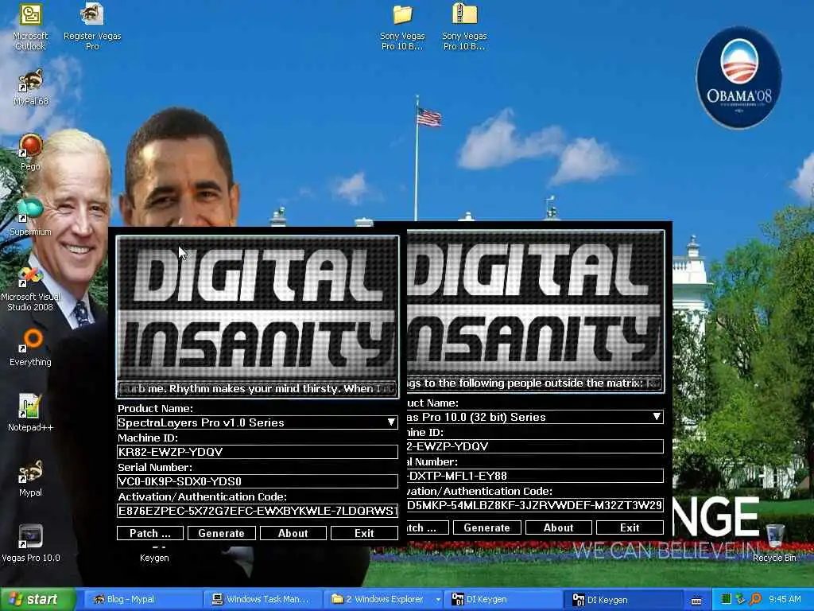Click the scrolling text ticker in SpectraLayers keygen
Screen dimensions: 814x611
click(x=258, y=388)
